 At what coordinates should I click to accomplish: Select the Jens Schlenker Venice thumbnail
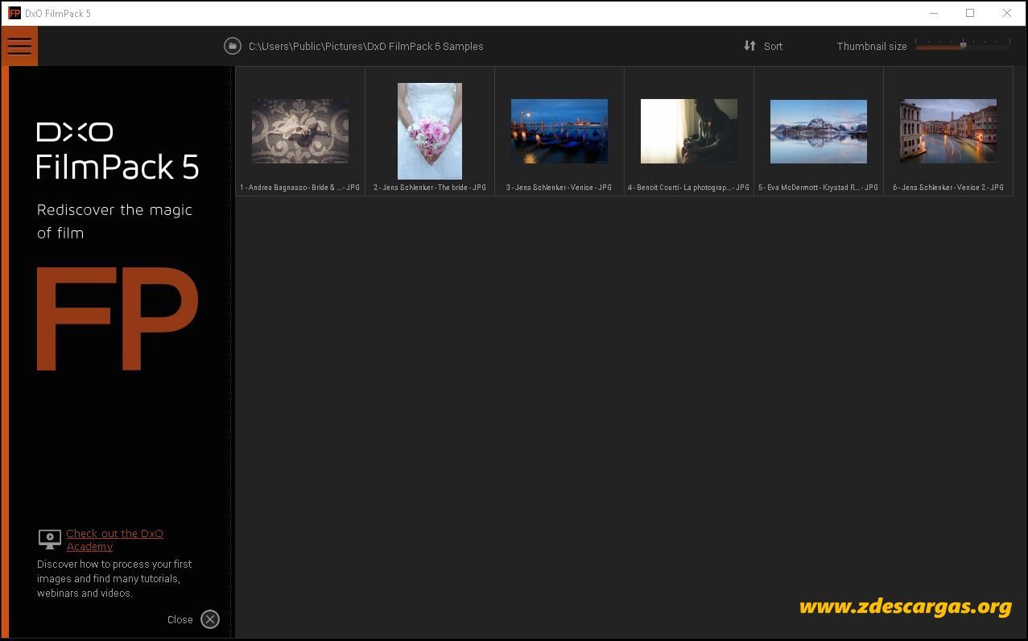[559, 131]
